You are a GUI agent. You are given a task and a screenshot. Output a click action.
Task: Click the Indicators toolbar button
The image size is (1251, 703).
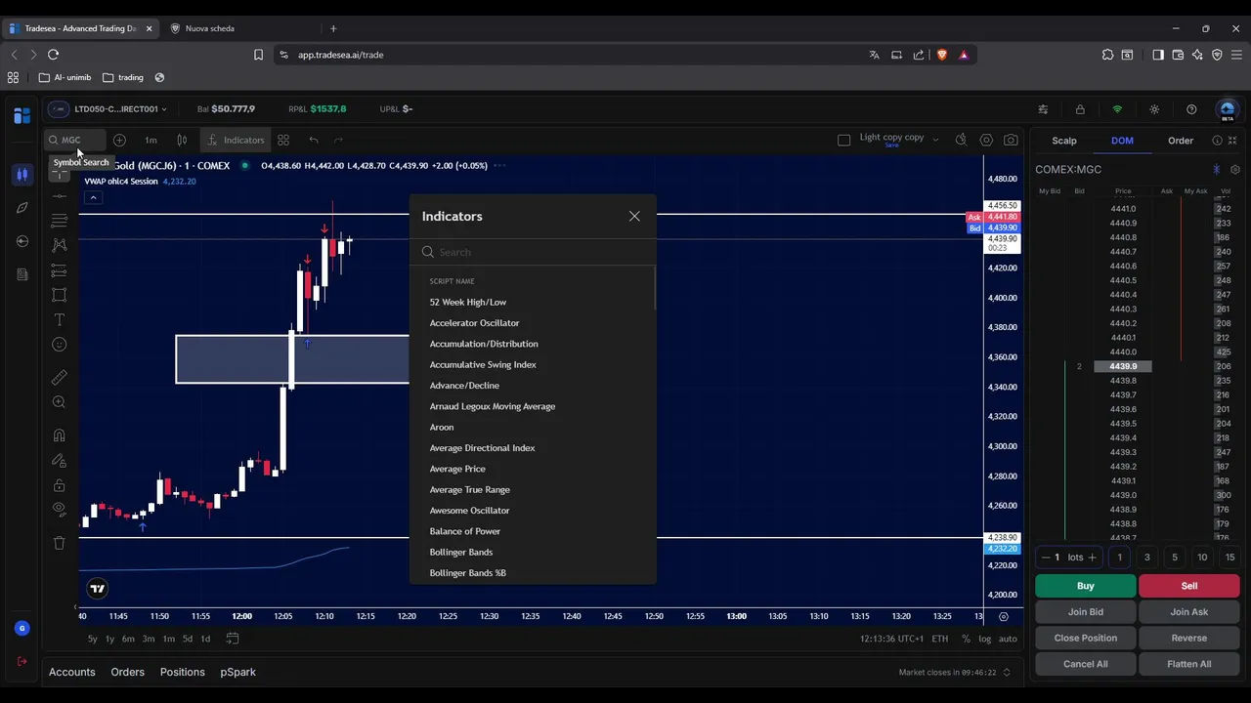point(236,140)
